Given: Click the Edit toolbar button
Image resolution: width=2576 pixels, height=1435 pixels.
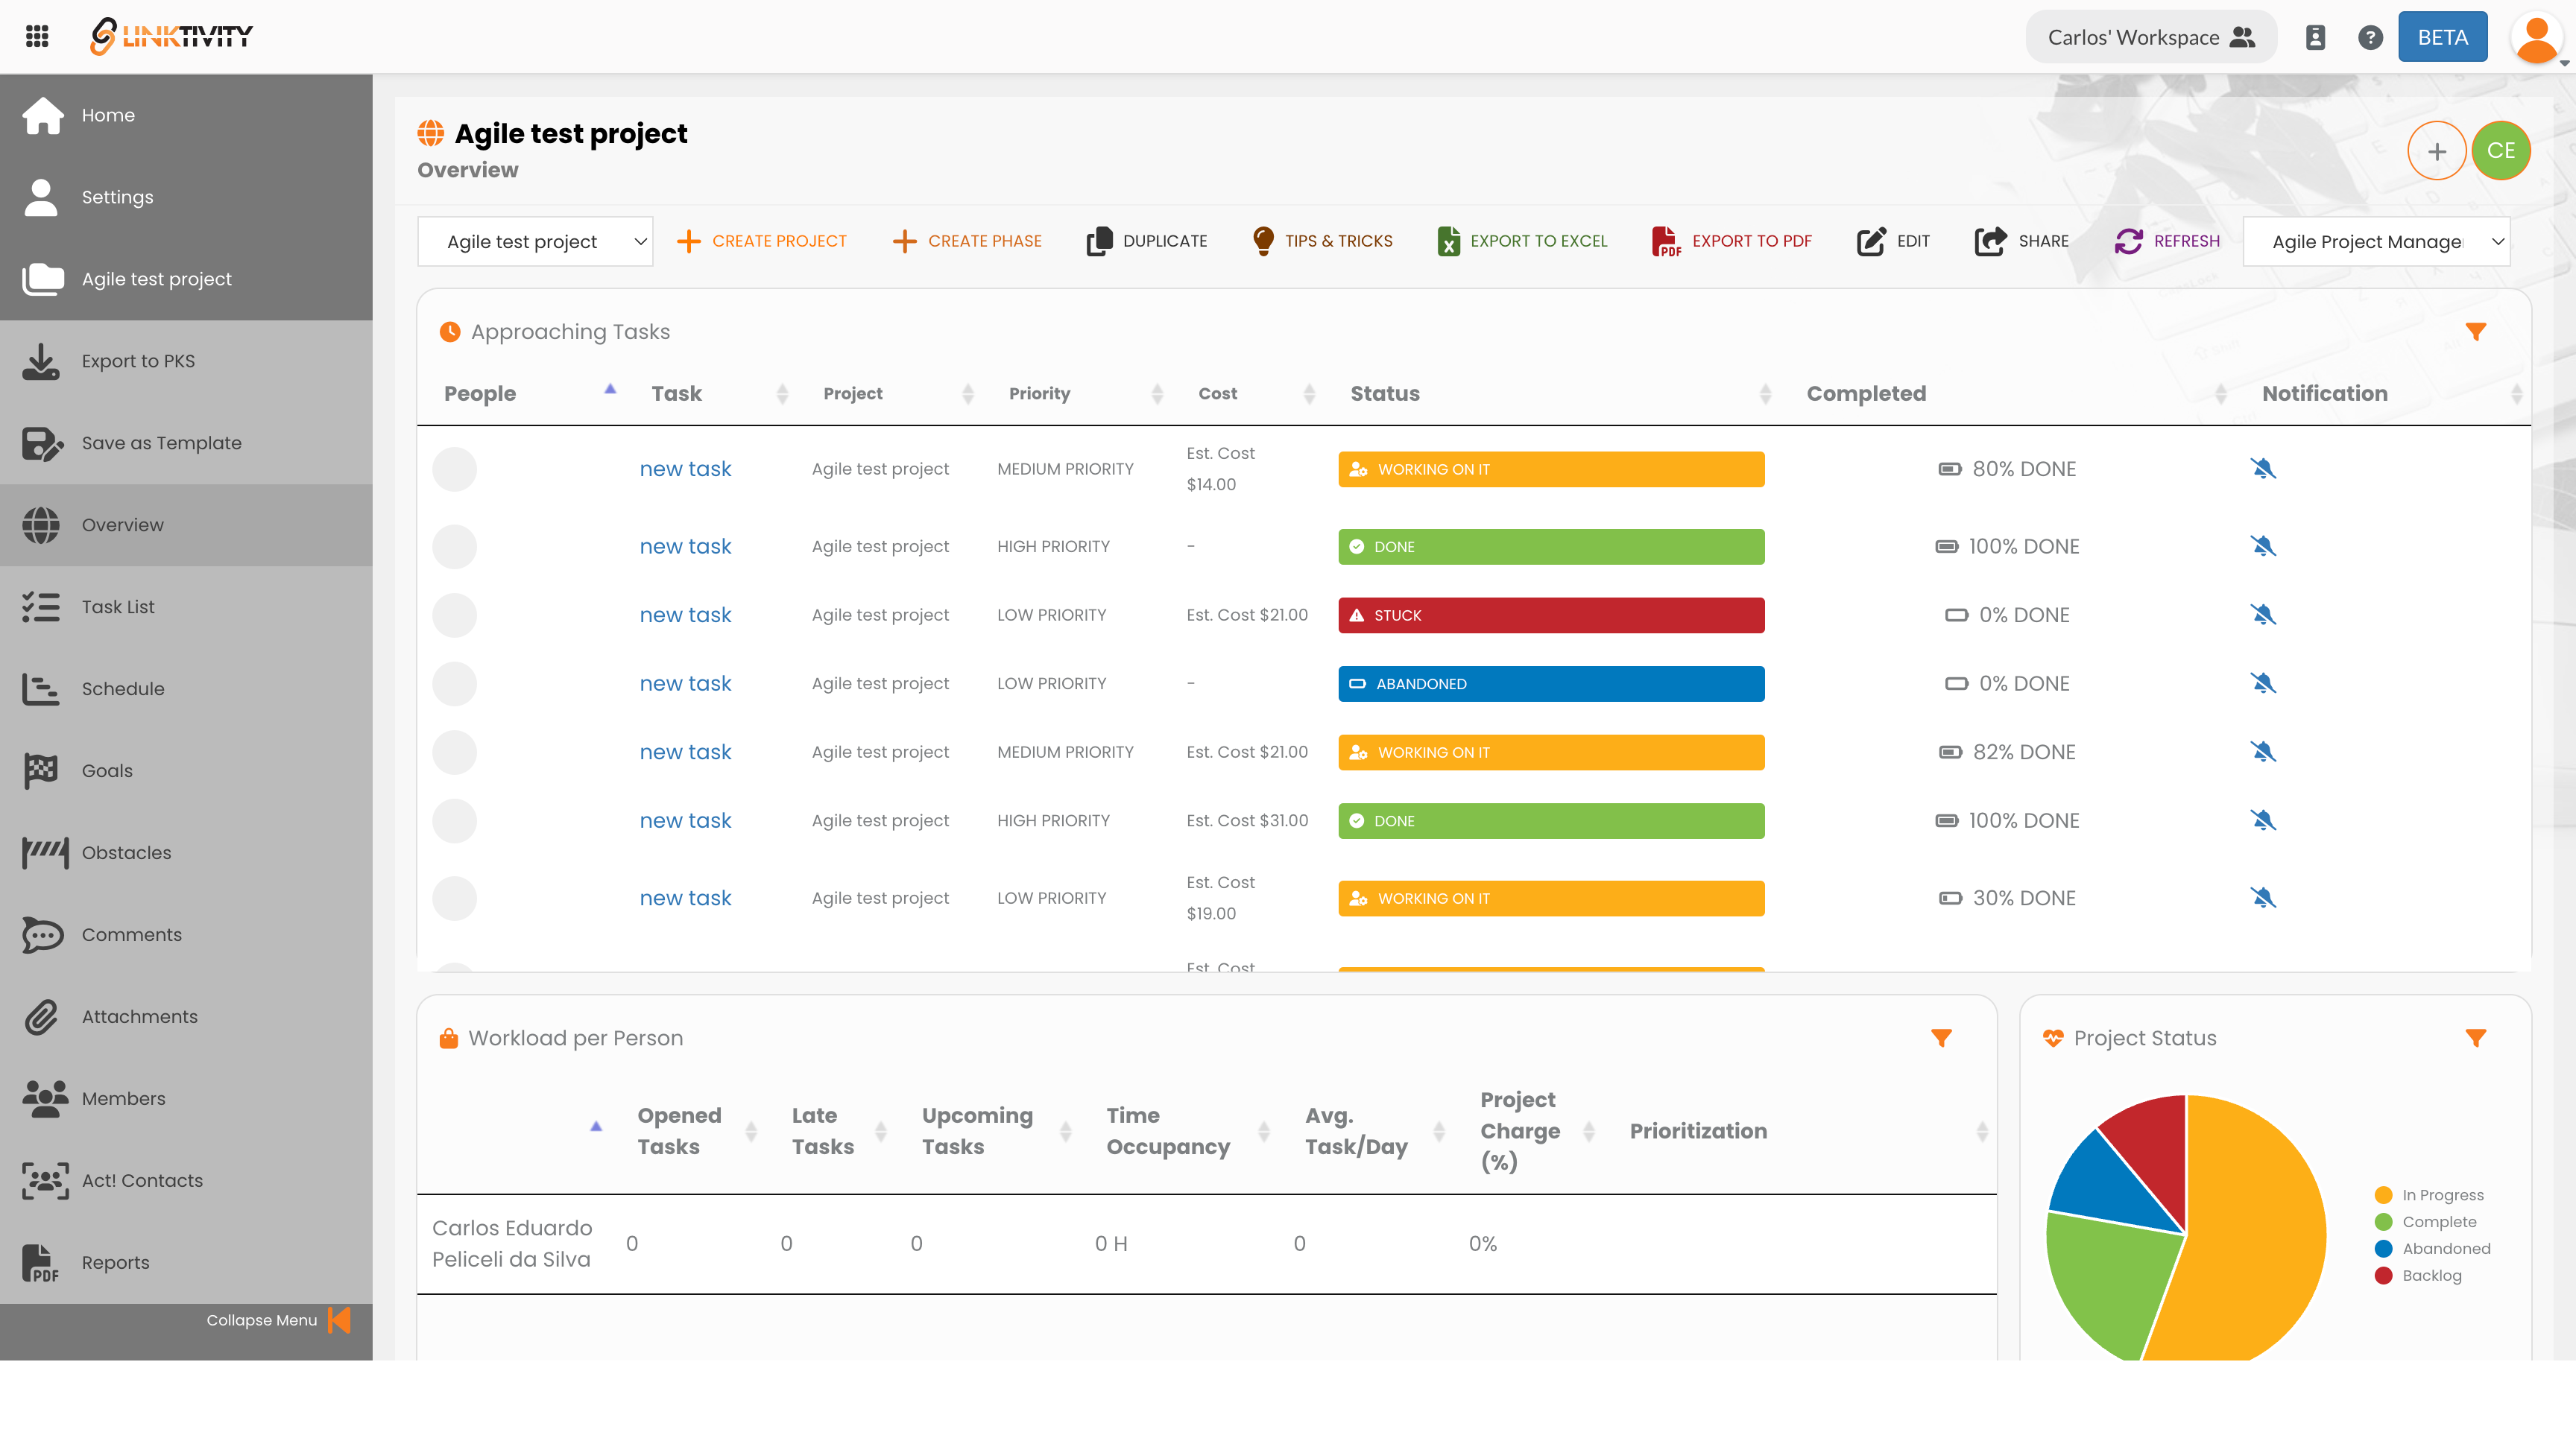Looking at the screenshot, I should (1893, 241).
